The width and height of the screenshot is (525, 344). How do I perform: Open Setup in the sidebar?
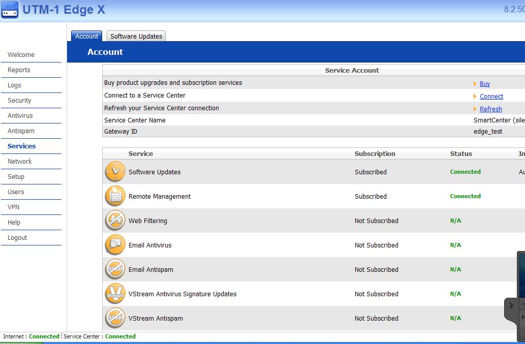click(x=16, y=176)
